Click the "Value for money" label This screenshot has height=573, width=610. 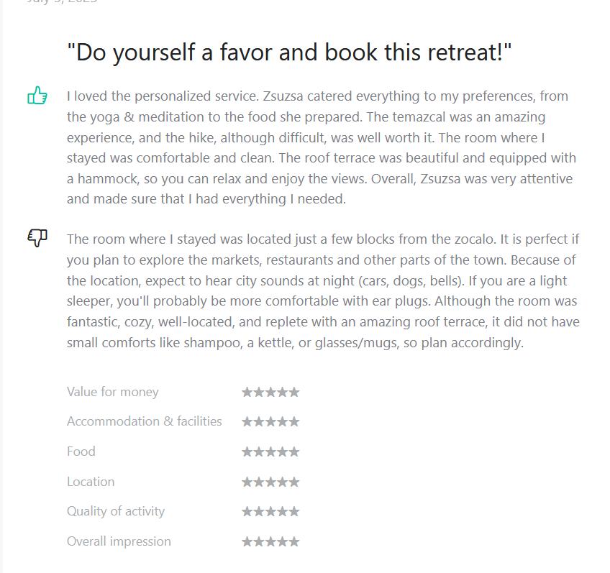(113, 392)
